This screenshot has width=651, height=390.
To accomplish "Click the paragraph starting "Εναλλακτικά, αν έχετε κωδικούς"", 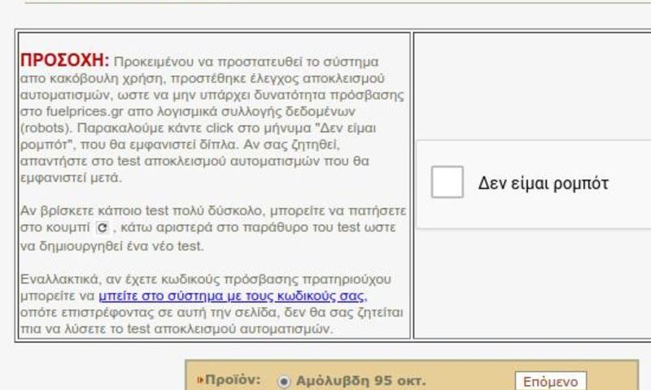I will click(x=212, y=304).
